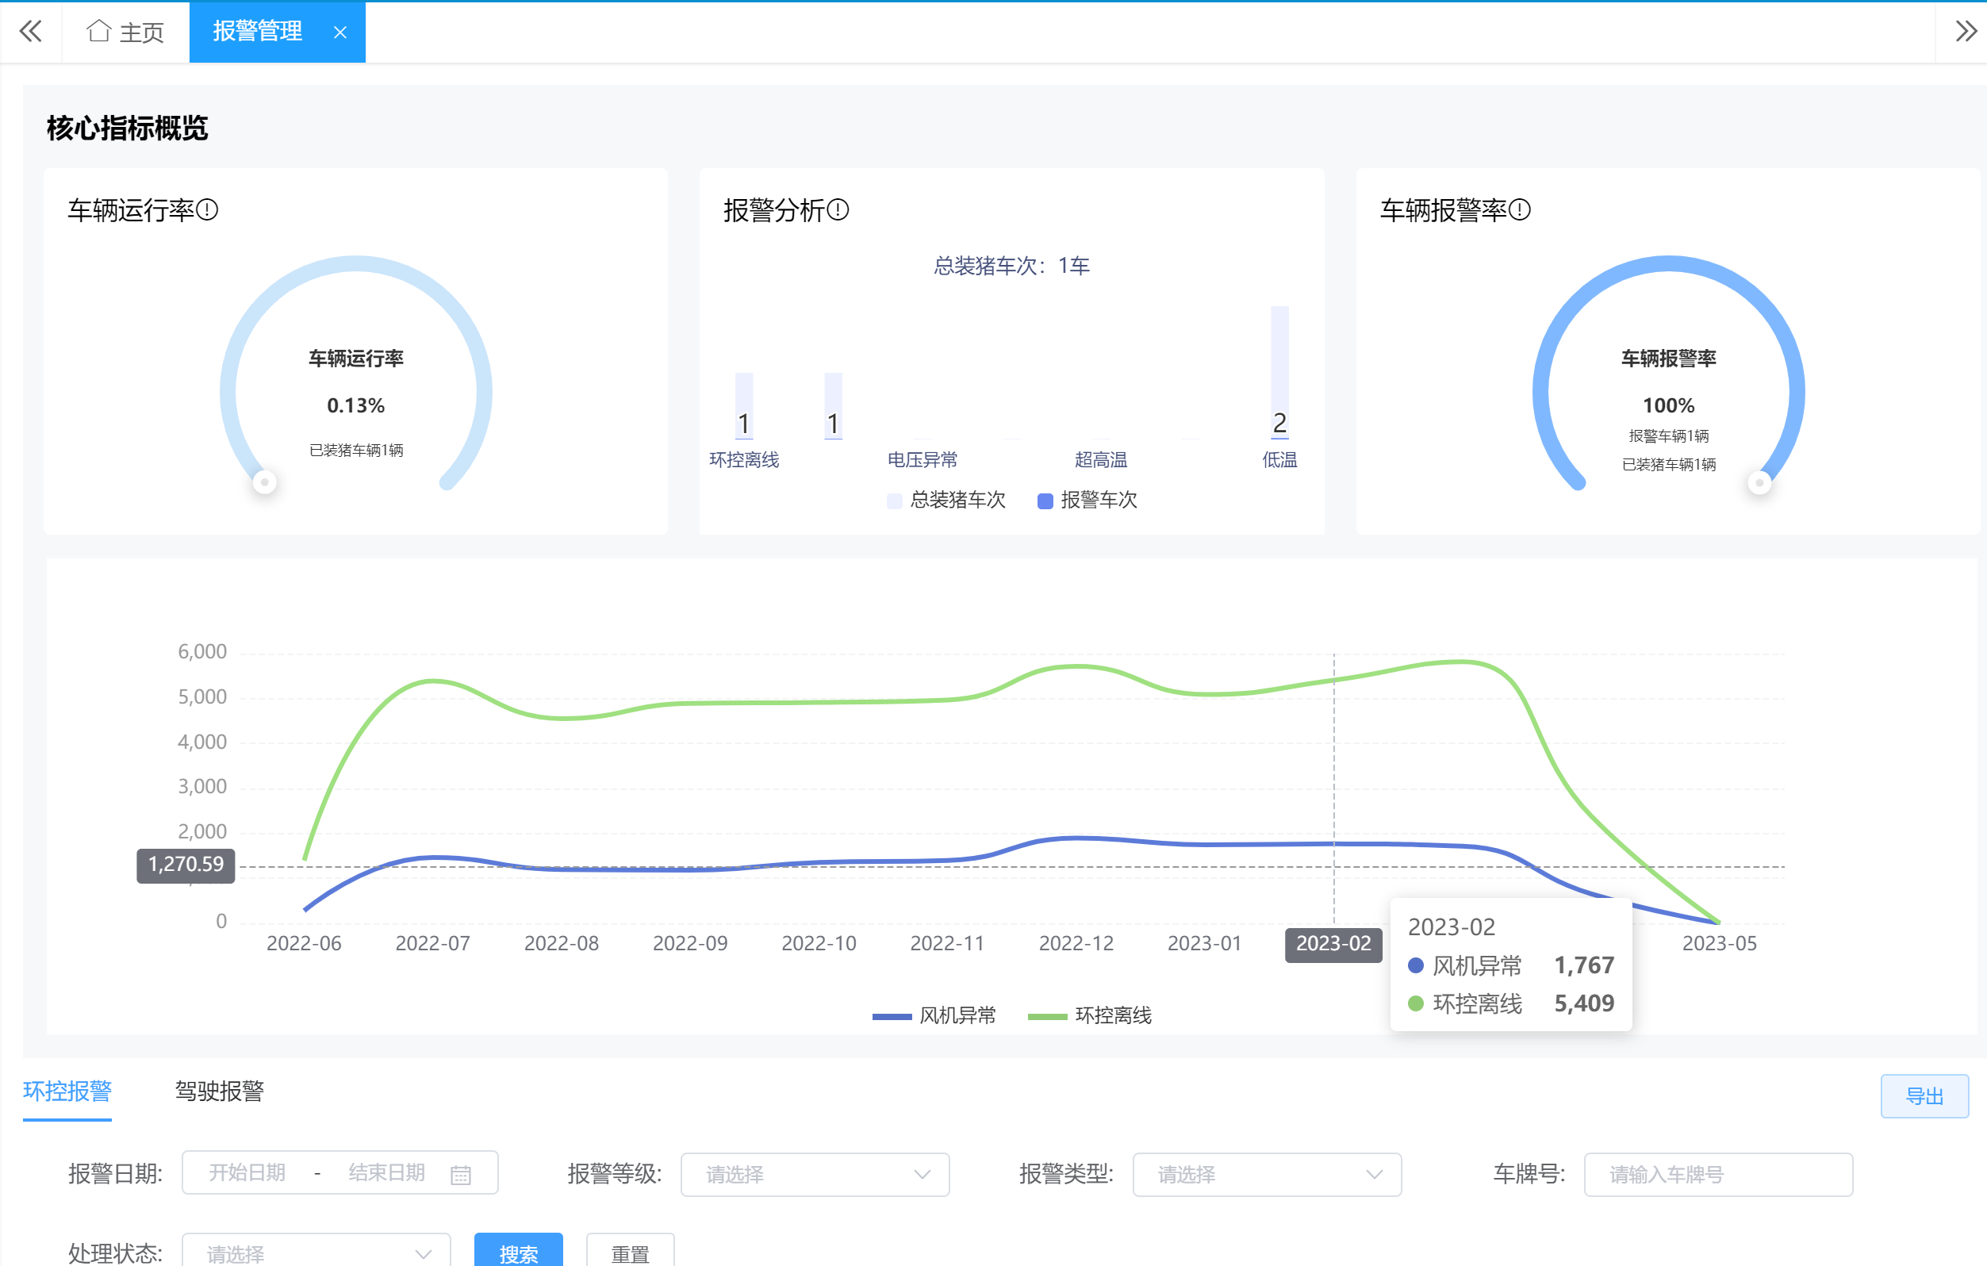Screen dimensions: 1987x1266
Task: Close the 报警管理 tab
Action: (340, 33)
